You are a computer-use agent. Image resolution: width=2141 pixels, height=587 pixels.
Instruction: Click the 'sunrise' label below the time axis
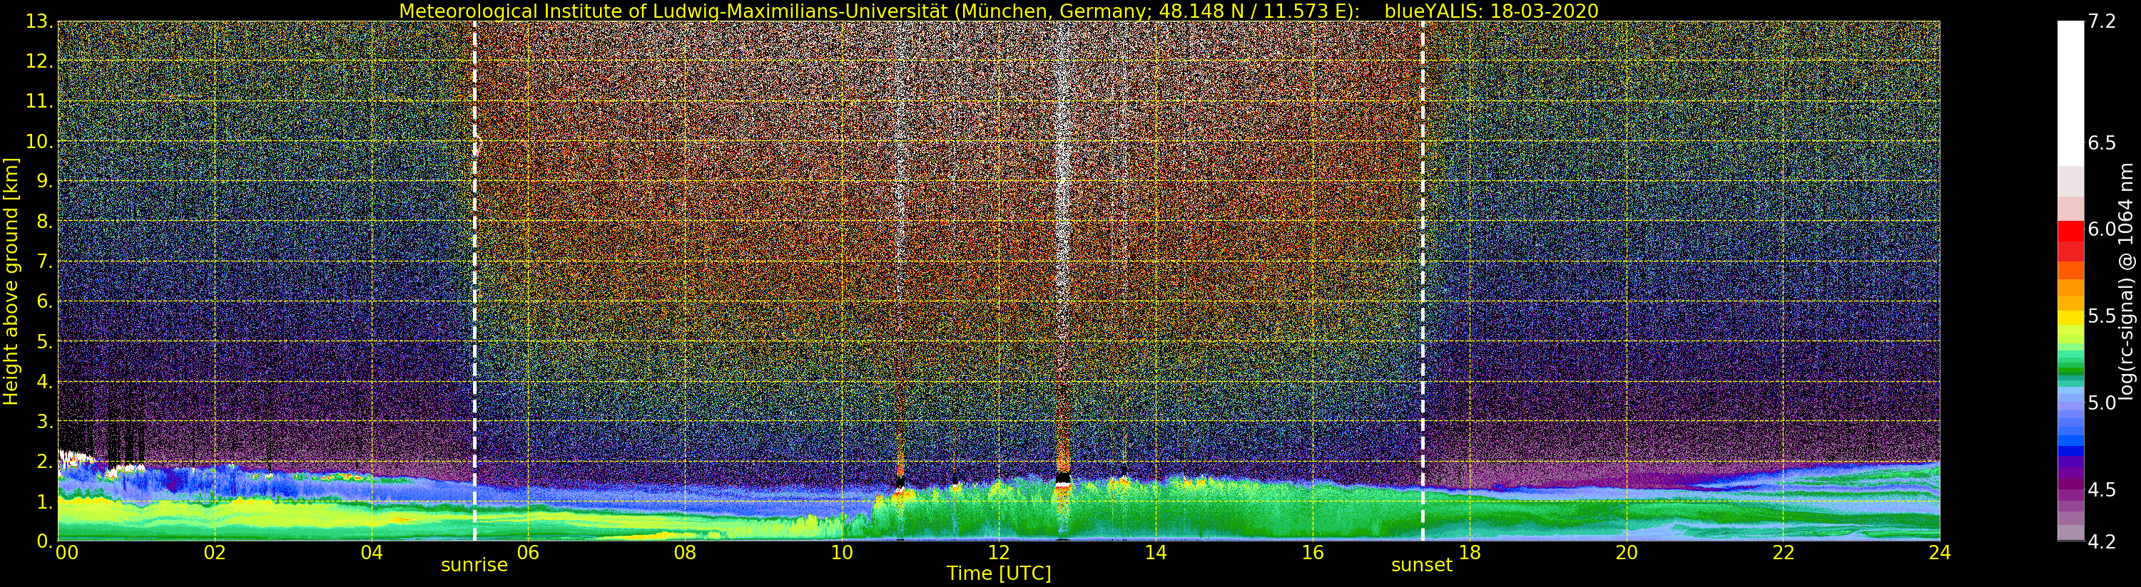(474, 566)
